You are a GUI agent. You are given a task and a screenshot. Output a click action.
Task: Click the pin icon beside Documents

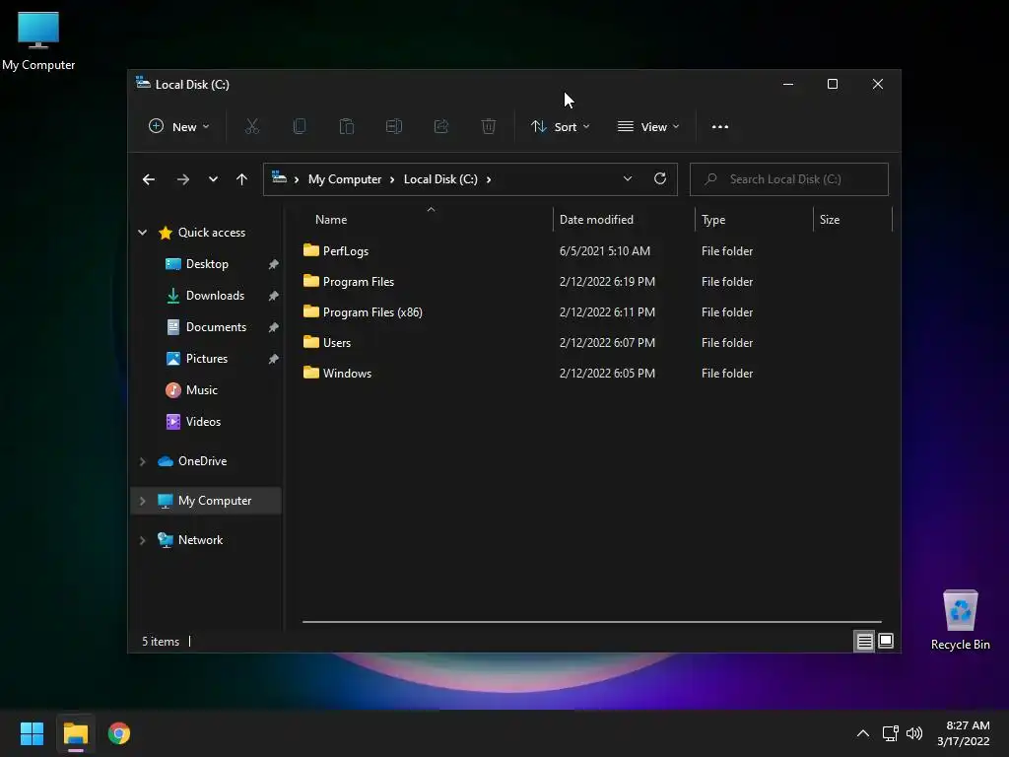click(x=274, y=327)
